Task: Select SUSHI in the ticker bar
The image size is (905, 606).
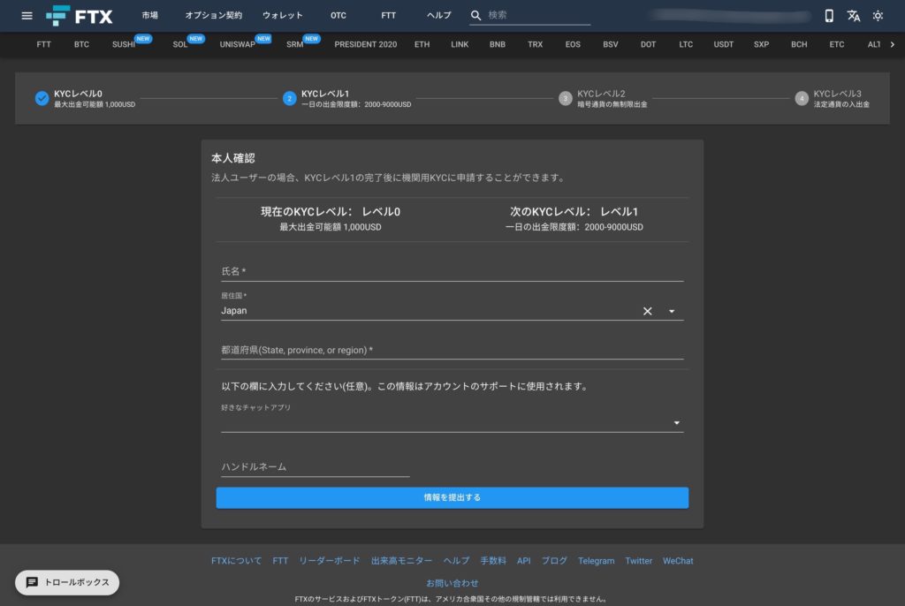Action: tap(124, 44)
